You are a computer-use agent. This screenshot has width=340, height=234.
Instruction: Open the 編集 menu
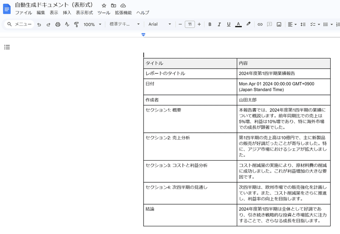point(41,13)
